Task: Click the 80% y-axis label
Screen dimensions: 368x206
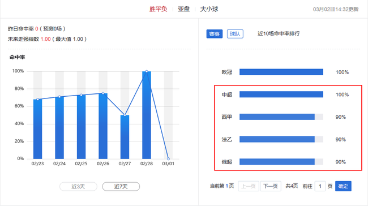Action: [x=19, y=89]
